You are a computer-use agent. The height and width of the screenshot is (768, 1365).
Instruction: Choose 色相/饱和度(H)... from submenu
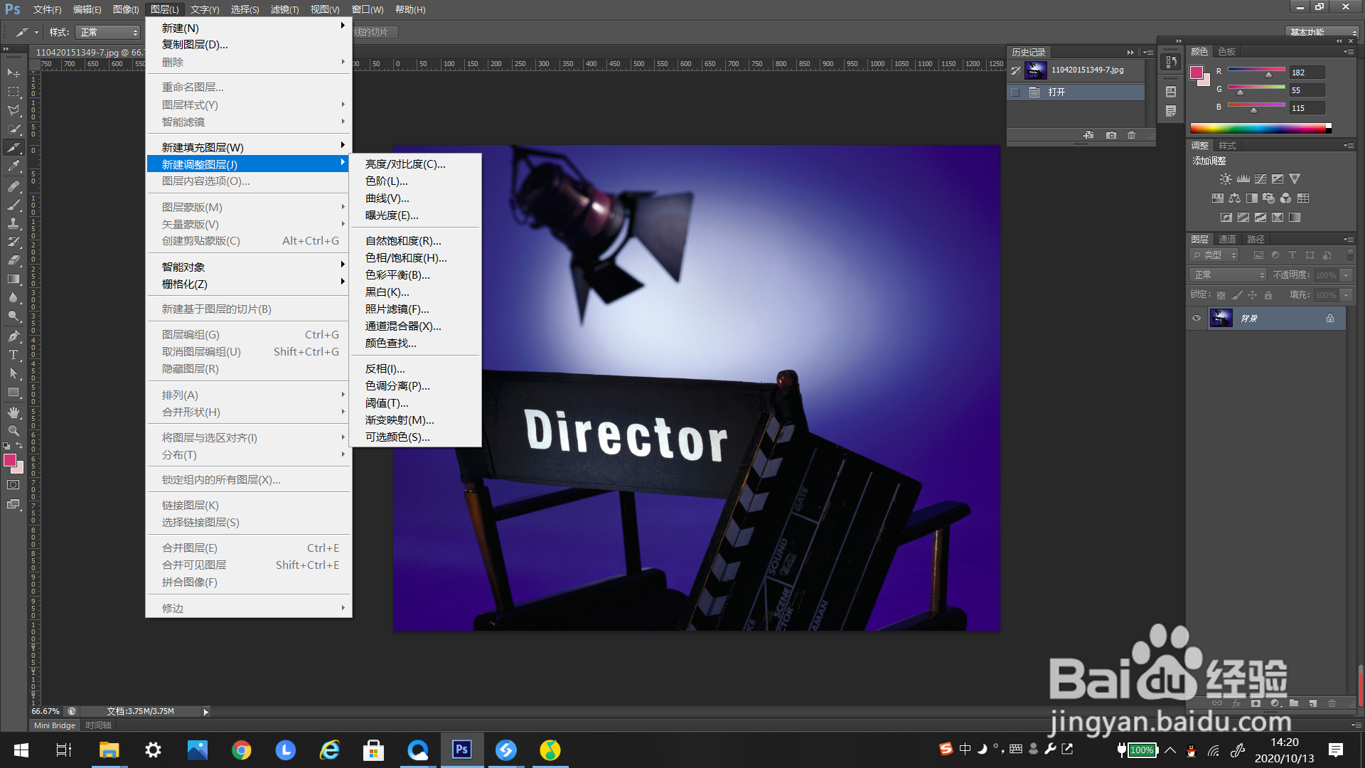(405, 258)
